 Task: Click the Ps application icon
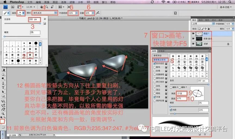[5, 7]
